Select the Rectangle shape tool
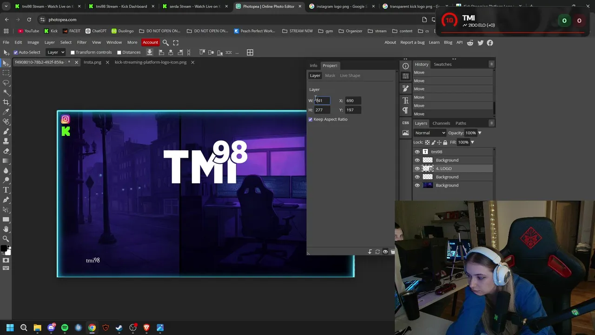The height and width of the screenshot is (335, 595). point(6,219)
